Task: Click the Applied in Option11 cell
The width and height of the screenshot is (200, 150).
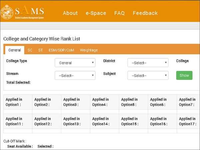Action: (x=18, y=121)
